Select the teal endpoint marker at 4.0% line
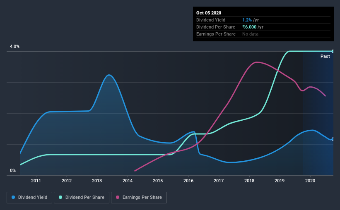Viewport: 340px width, 210px height. pos(333,51)
